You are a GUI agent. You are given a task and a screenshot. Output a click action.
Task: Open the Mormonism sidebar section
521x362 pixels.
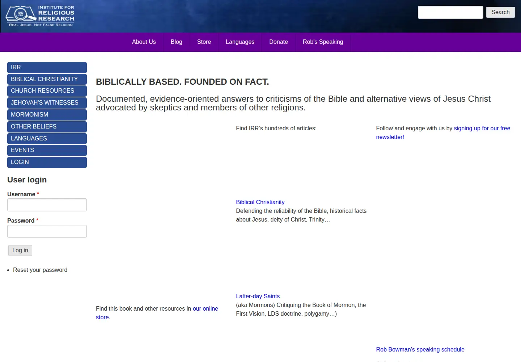47,115
